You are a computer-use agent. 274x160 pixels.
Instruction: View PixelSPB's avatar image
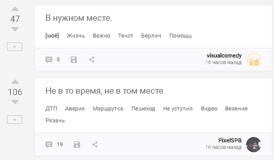[254, 144]
